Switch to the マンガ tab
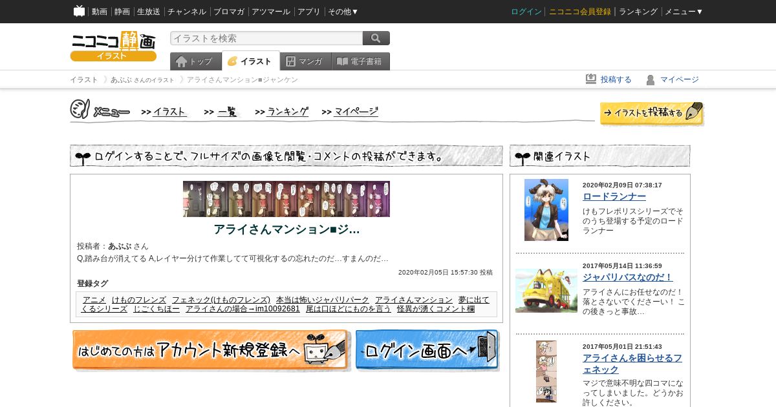This screenshot has width=776, height=407. tap(306, 61)
